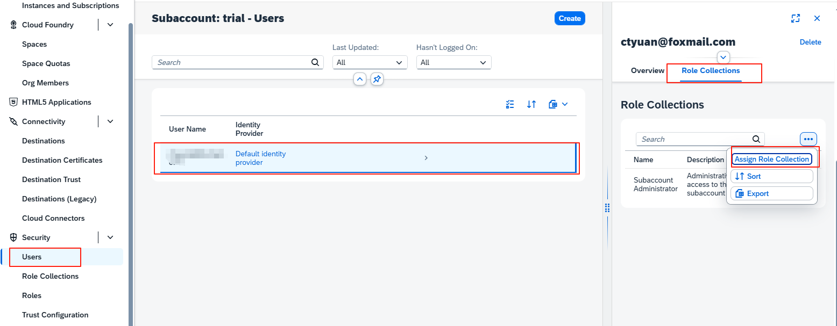The width and height of the screenshot is (837, 326).
Task: Click search magnifier in Role Collections
Action: 756,139
